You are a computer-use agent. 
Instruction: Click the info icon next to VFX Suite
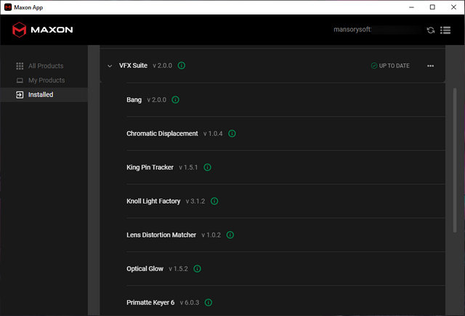tap(182, 66)
